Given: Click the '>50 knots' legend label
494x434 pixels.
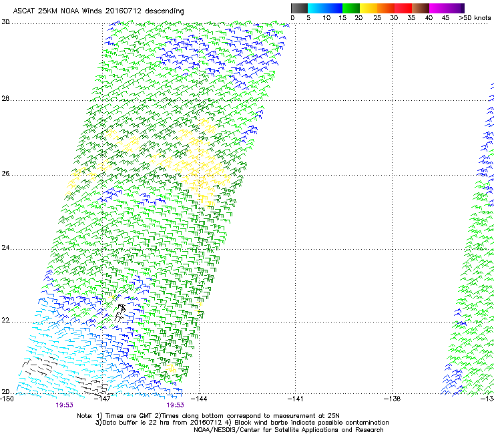Looking at the screenshot, I should pos(475,18).
